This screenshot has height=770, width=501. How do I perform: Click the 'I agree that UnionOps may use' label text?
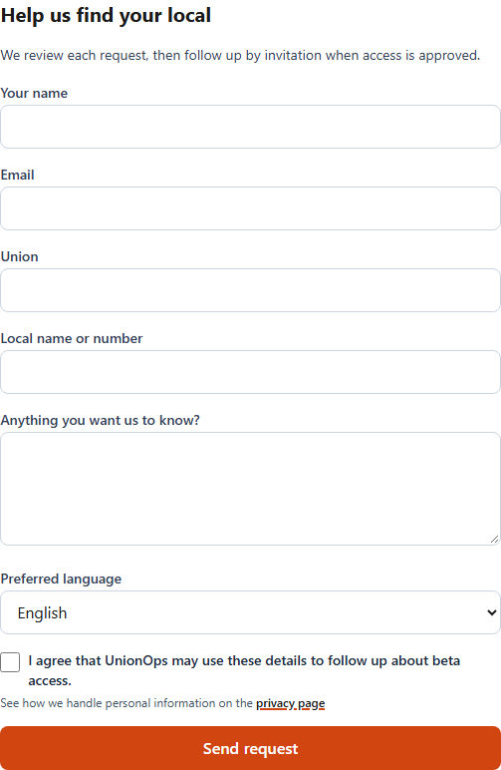(x=244, y=670)
